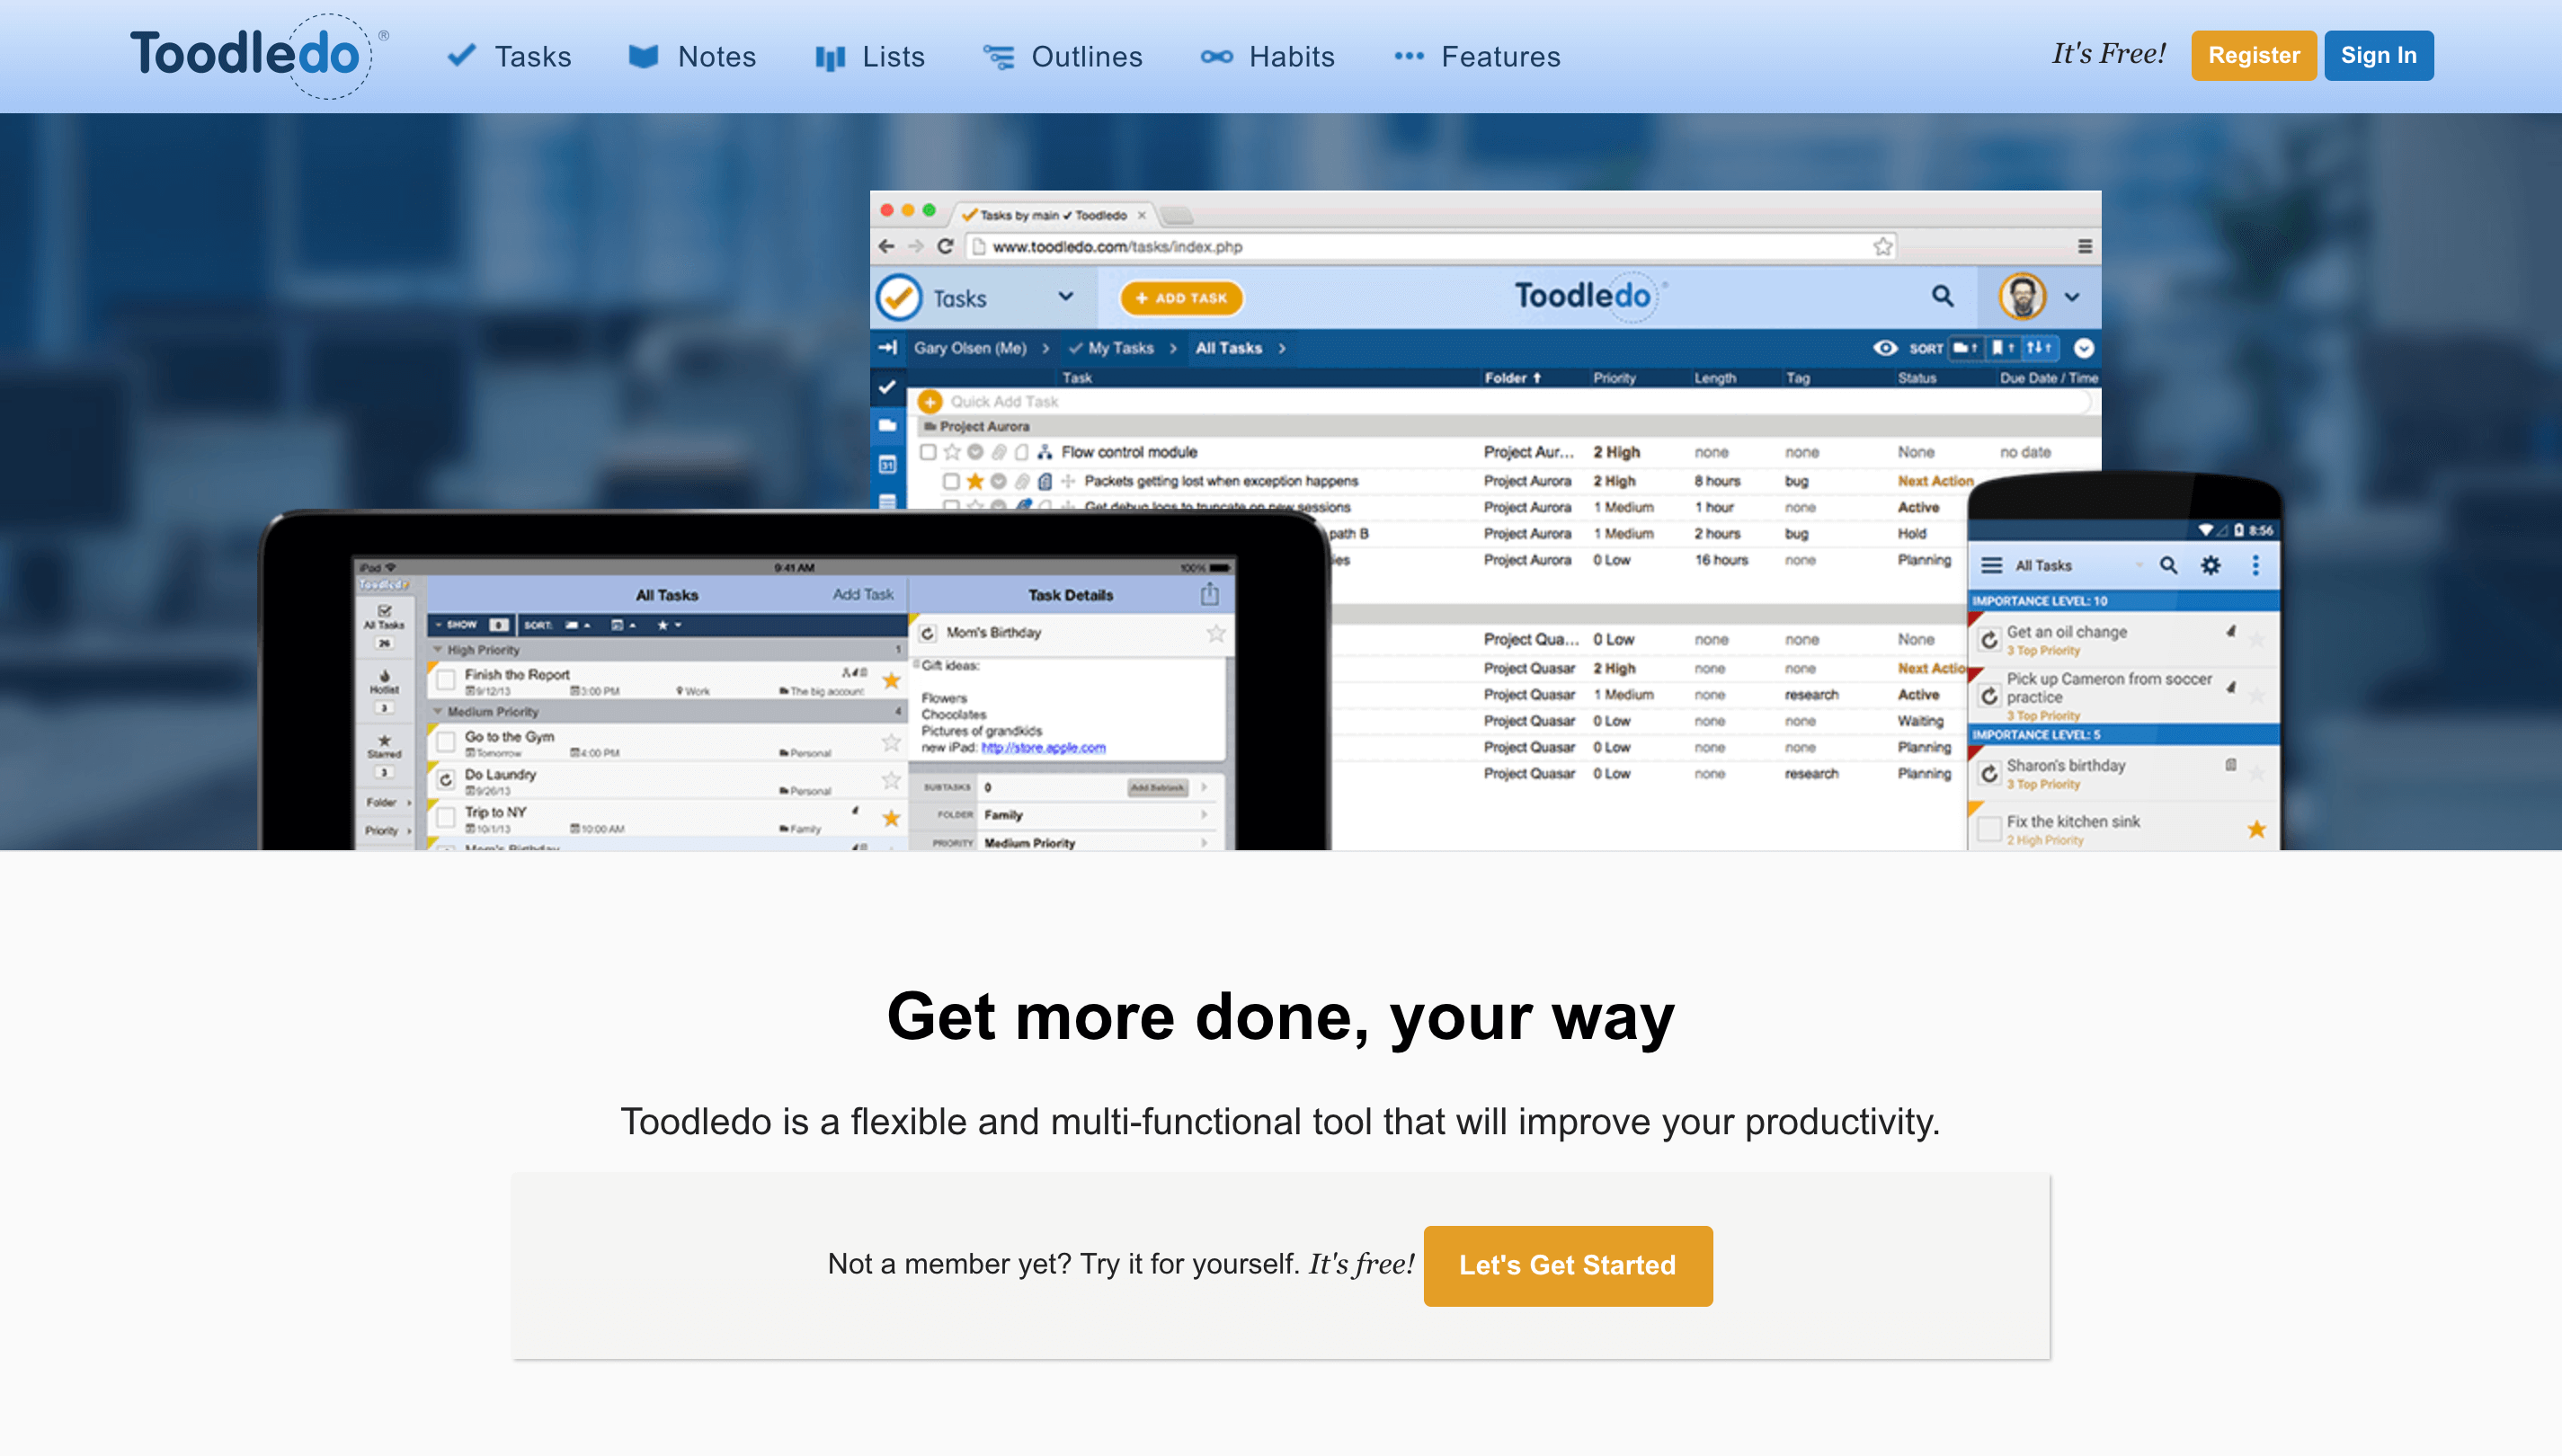The height and width of the screenshot is (1456, 2562).
Task: Open the Tasks navigation item
Action: (509, 56)
